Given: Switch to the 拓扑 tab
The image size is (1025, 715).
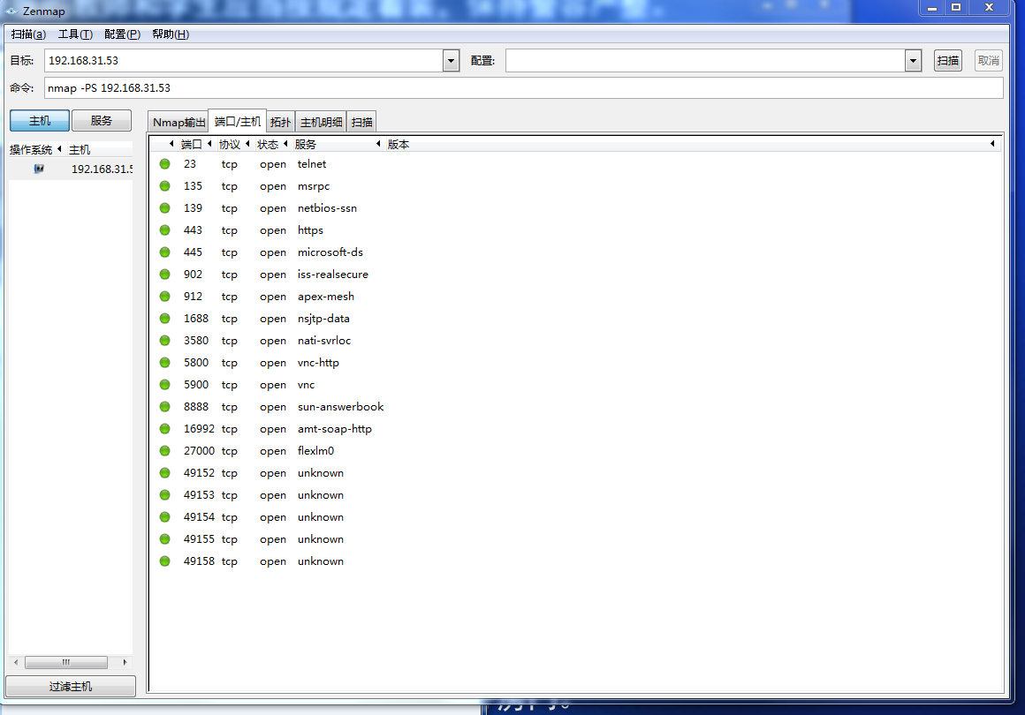Looking at the screenshot, I should point(280,122).
